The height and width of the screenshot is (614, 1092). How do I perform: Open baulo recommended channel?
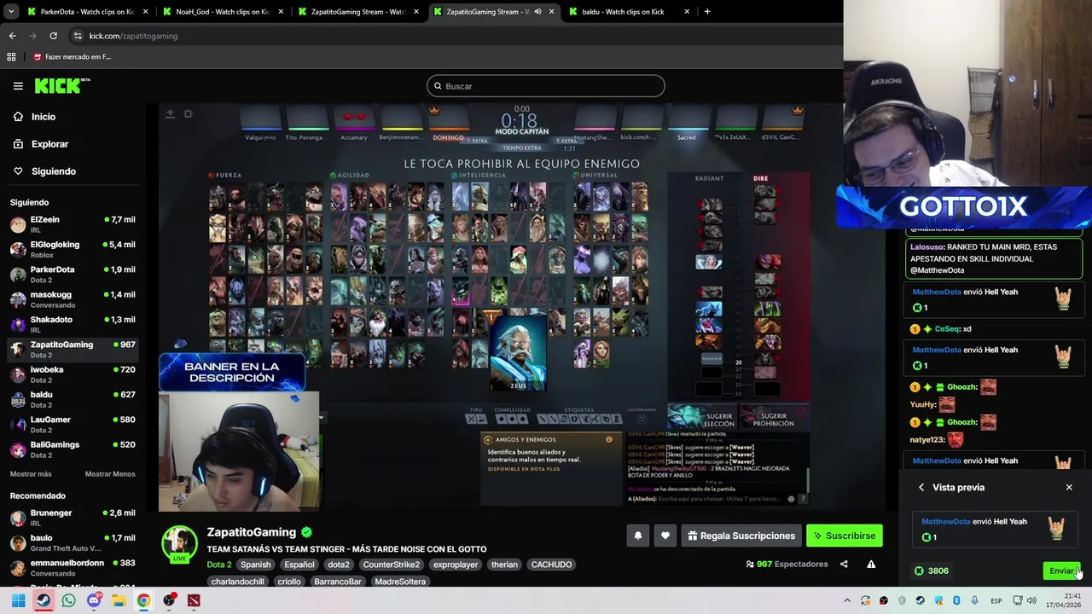tap(73, 542)
